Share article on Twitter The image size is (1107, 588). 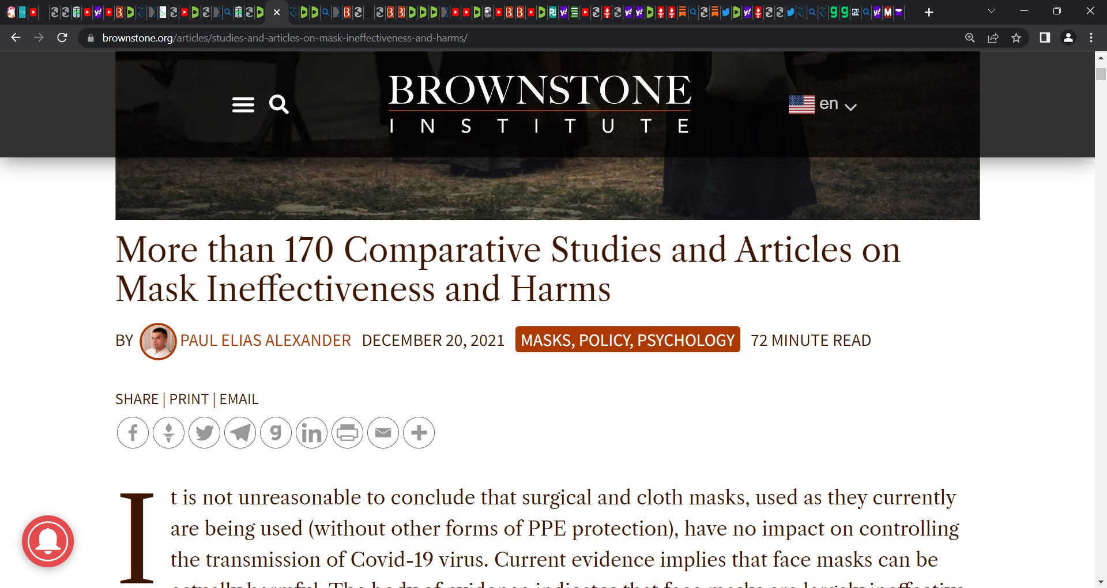204,432
